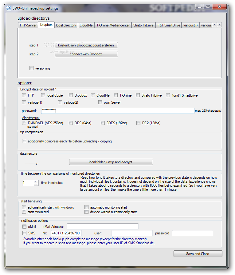Click the options heading
The image size is (235, 275).
[25, 83]
